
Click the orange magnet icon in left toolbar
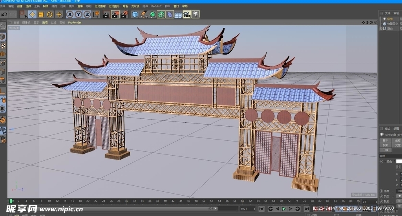coord(3,120)
